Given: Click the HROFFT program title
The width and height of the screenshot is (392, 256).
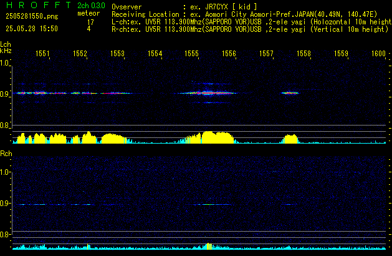Looking at the screenshot, I should pyautogui.click(x=39, y=5).
